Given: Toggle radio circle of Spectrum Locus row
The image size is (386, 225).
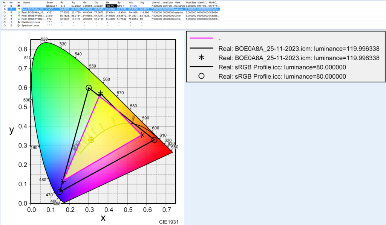Looking at the screenshot, I should 5,25.
